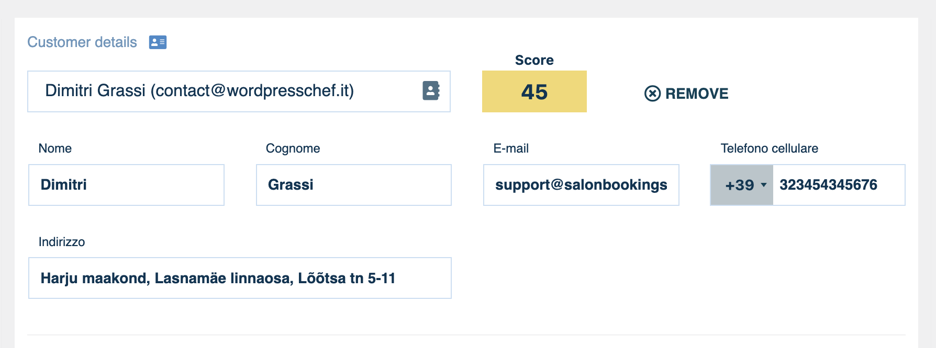
Task: Click the phone number field 323454345676
Action: point(838,185)
